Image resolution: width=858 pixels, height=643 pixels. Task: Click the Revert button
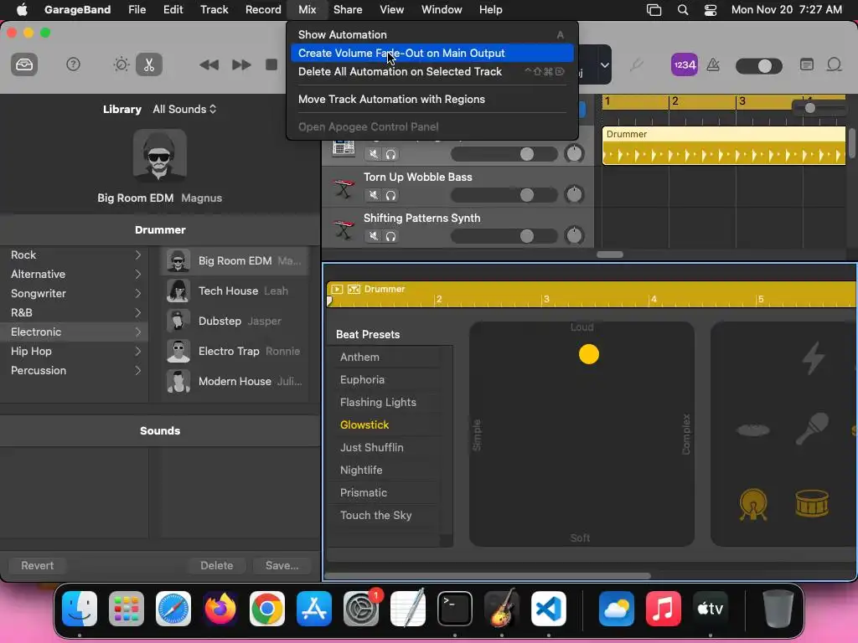tap(37, 565)
